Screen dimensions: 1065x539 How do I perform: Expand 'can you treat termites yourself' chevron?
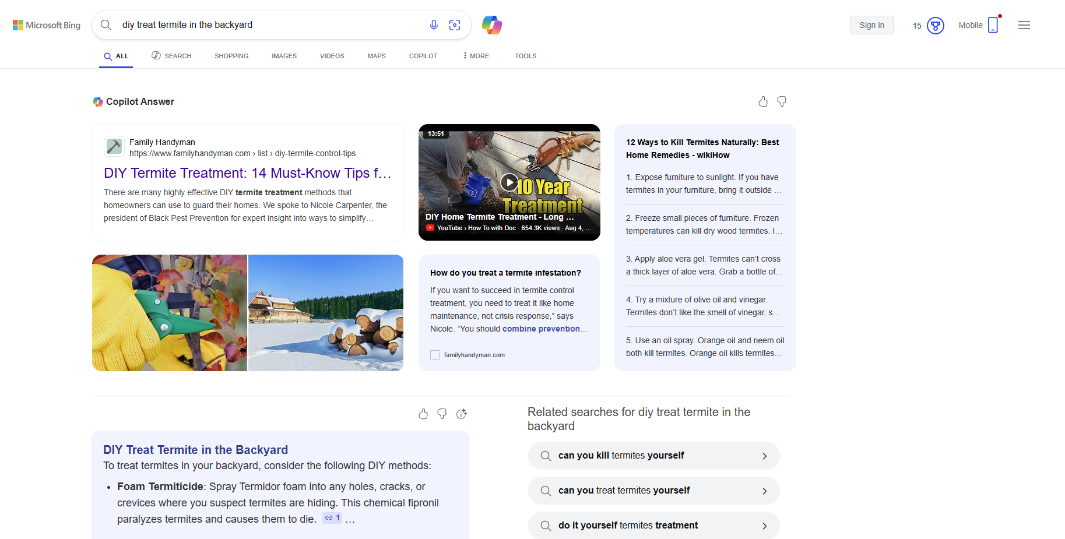click(x=765, y=491)
